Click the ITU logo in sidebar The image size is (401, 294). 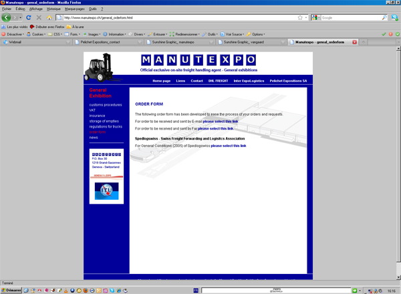point(107,191)
